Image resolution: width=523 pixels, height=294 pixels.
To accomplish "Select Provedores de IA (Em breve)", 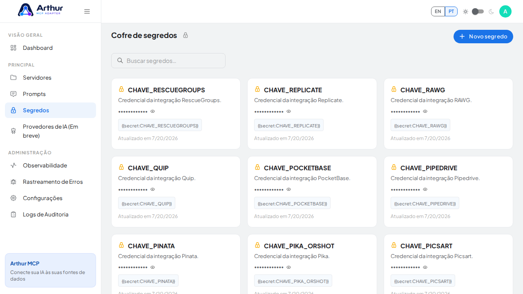I will pyautogui.click(x=50, y=131).
